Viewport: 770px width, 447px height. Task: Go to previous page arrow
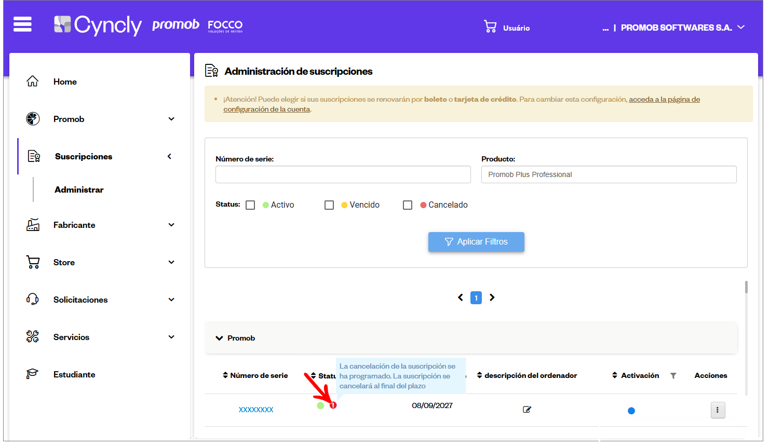[x=461, y=297]
